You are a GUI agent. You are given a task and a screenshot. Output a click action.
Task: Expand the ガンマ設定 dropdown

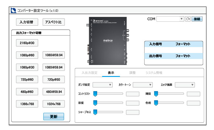tap(102, 85)
